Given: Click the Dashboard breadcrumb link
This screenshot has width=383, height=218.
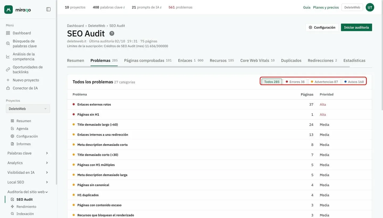Looking at the screenshot, I should pyautogui.click(x=75, y=26).
